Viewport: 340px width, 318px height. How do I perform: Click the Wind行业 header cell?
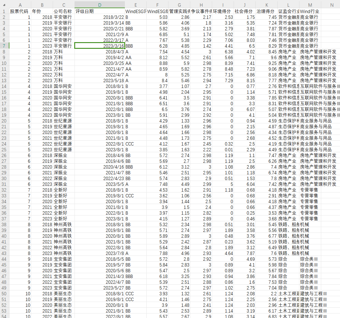click(310, 11)
